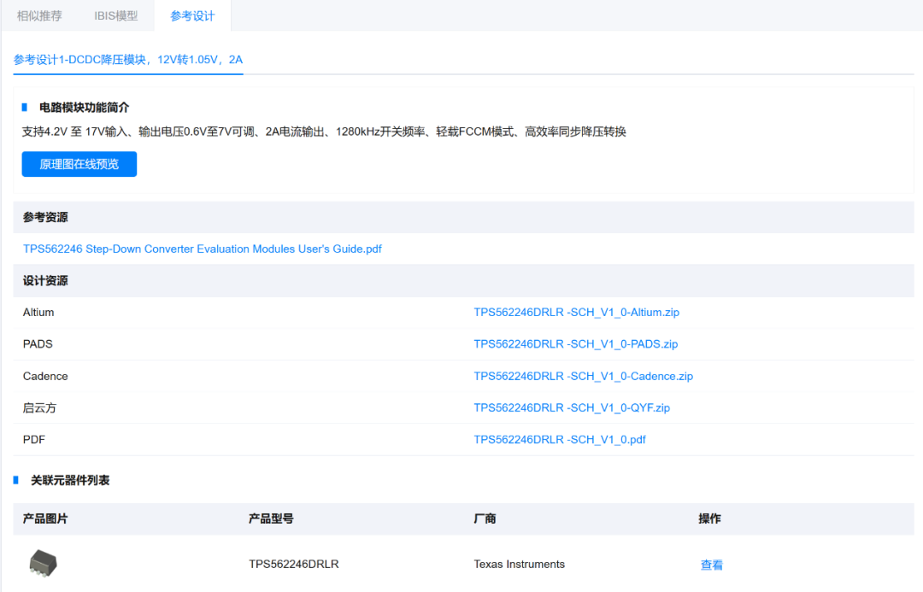
Task: Click the 产品型号 column header
Action: coord(271,519)
